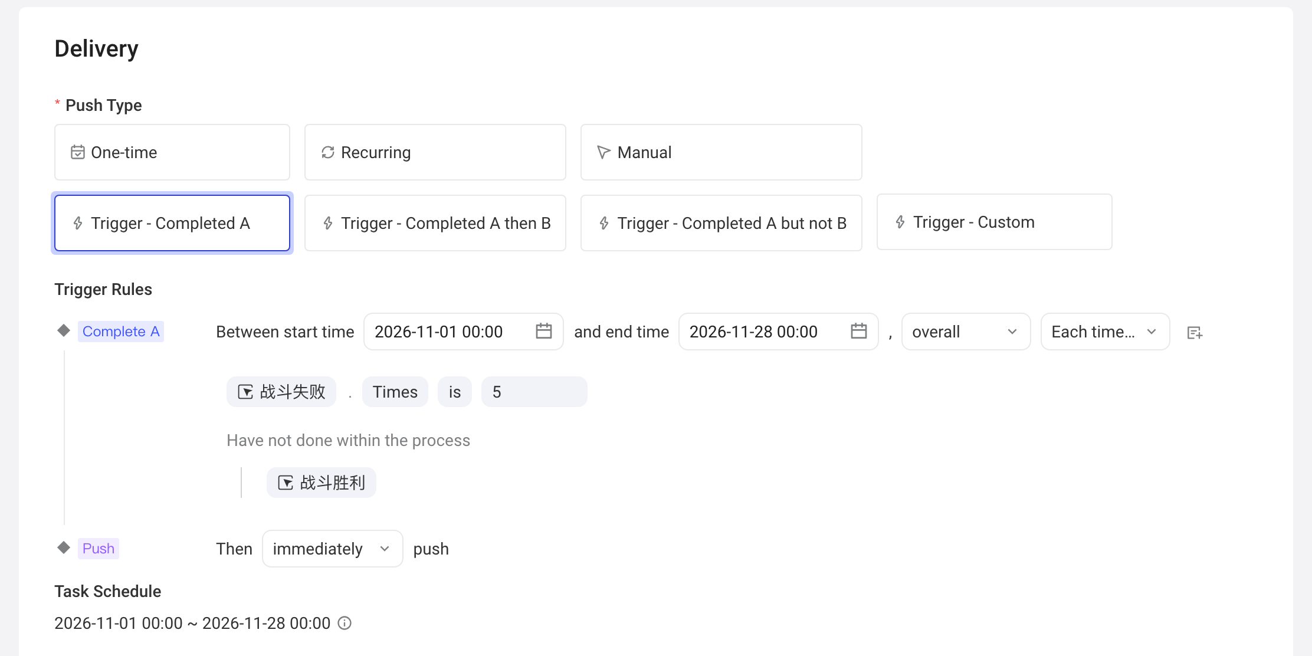Open the immediately push timing dropdown
This screenshot has height=656, width=1312.
(333, 549)
